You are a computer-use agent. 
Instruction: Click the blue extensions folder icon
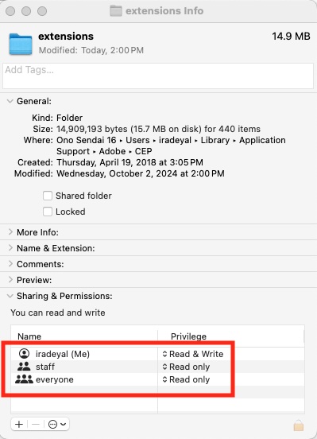[21, 44]
